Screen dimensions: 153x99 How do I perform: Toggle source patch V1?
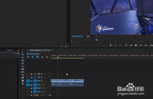28,81
